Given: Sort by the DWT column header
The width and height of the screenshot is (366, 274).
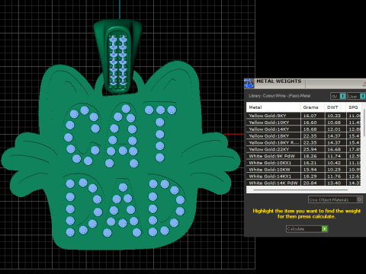Looking at the screenshot, I should click(335, 107).
